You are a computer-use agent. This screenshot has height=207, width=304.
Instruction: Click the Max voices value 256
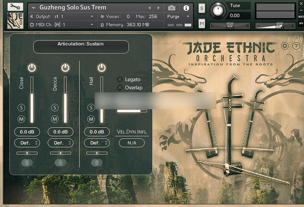pyautogui.click(x=153, y=16)
